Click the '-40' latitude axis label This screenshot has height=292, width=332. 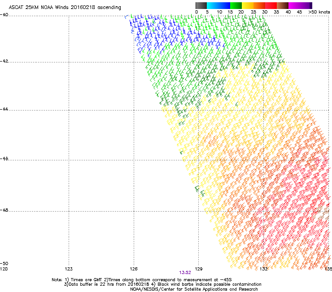click(4, 15)
